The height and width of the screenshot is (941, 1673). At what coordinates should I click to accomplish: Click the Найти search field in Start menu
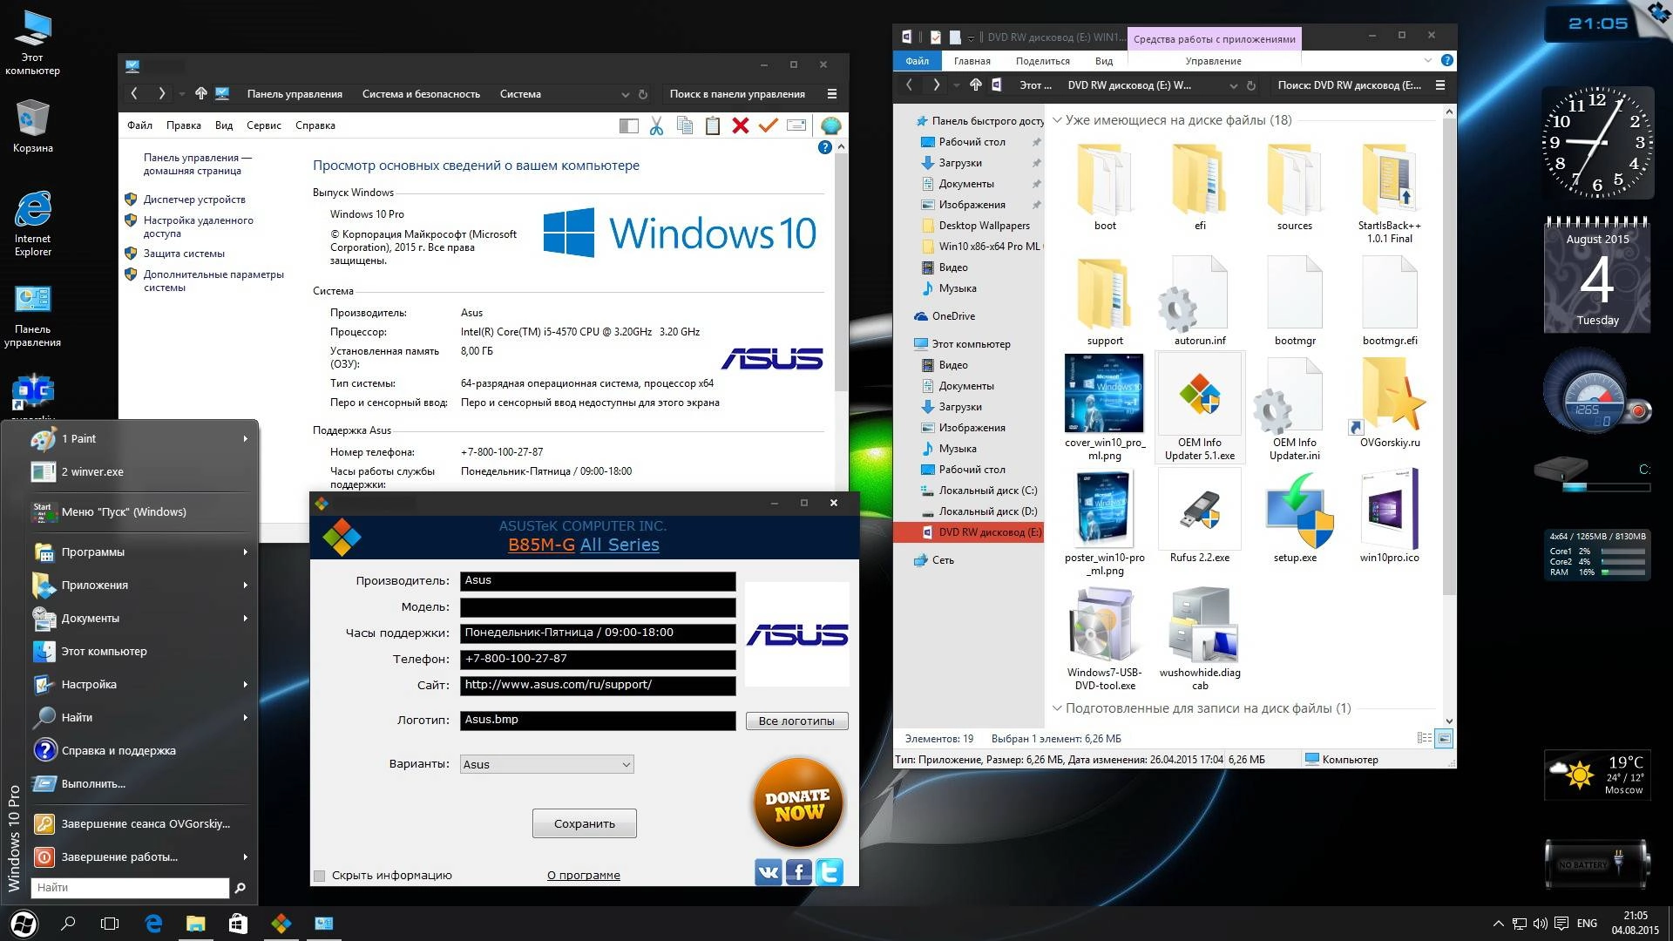coord(129,887)
